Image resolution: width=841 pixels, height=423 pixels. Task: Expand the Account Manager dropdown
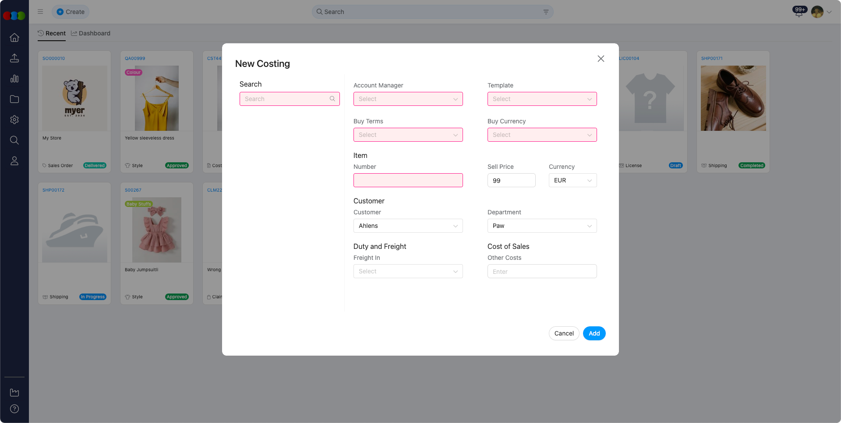pos(408,99)
